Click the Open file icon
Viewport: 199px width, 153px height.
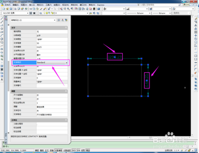(7, 9)
